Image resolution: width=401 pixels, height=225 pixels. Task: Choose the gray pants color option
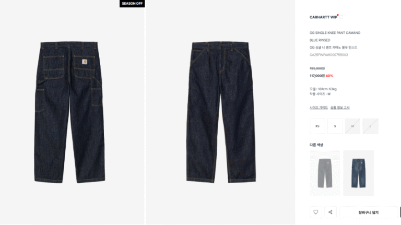pos(325,173)
